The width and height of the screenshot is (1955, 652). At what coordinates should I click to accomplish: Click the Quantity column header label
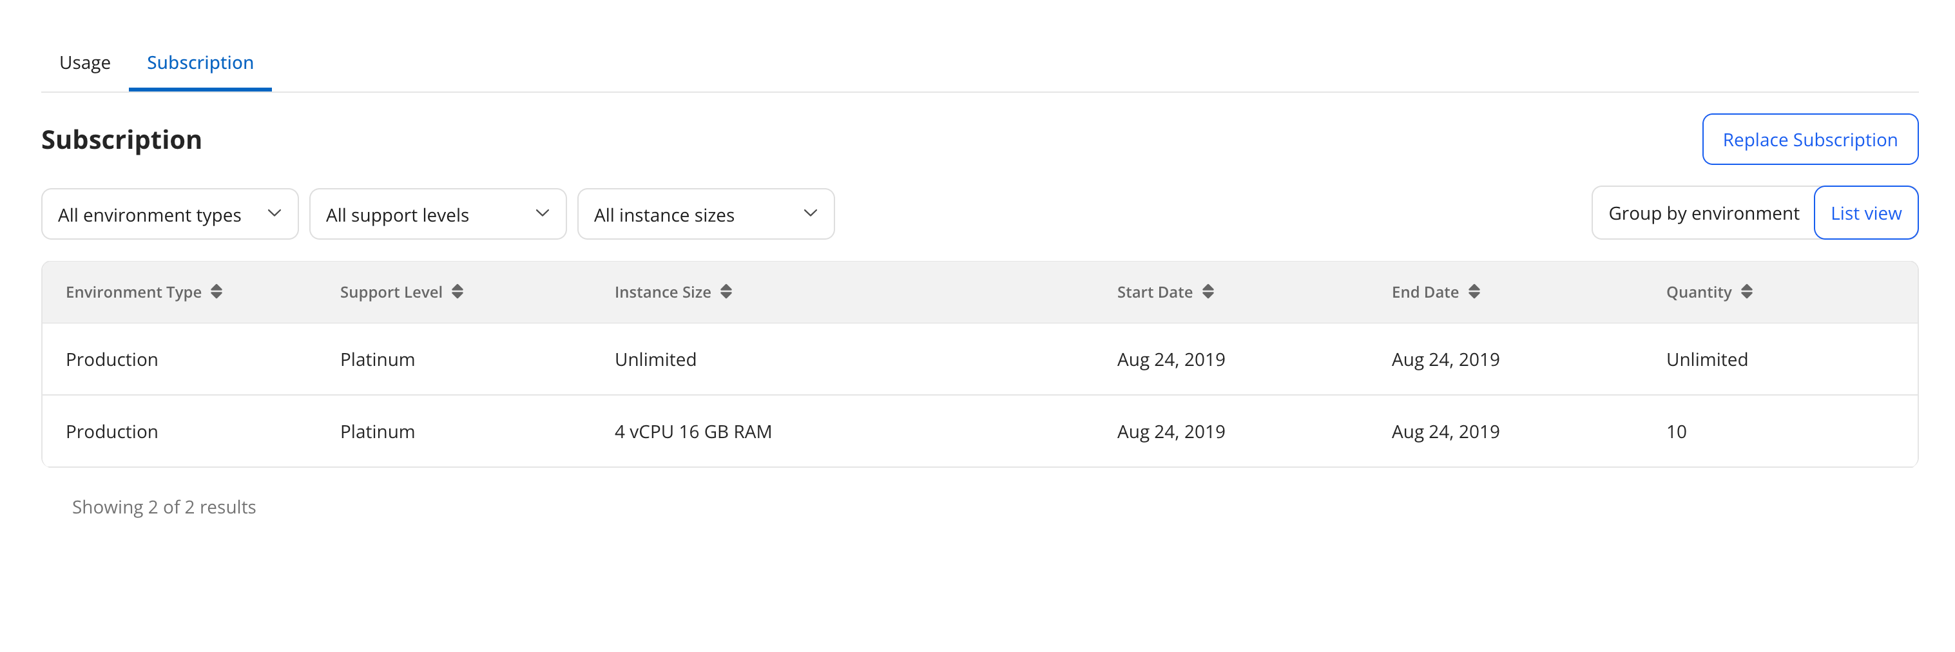point(1699,292)
